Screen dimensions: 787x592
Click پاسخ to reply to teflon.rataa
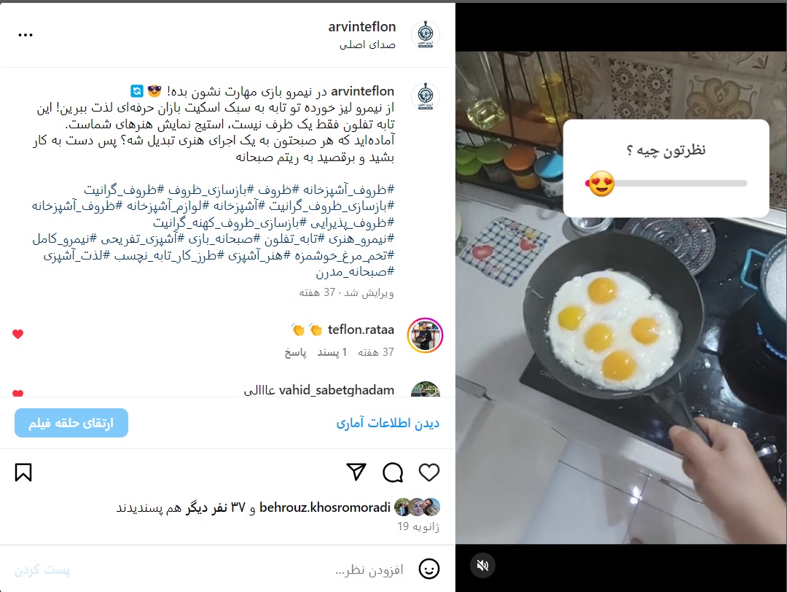pyautogui.click(x=296, y=352)
